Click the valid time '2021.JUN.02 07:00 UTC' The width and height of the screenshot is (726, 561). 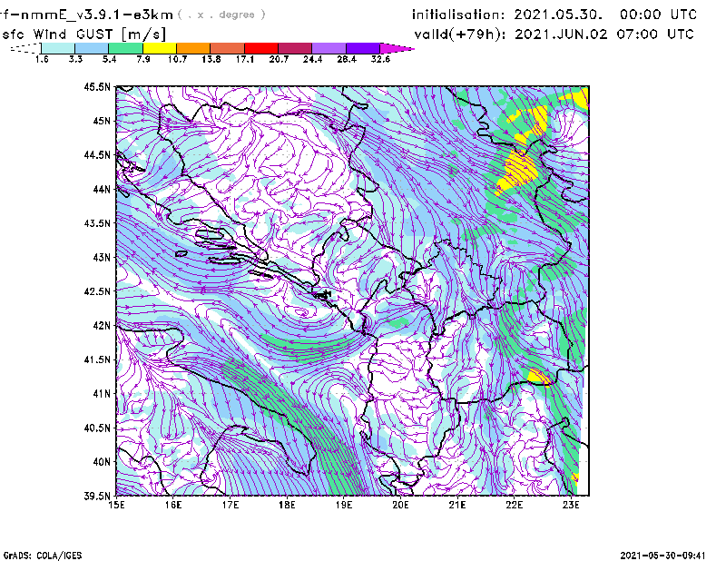pyautogui.click(x=604, y=34)
